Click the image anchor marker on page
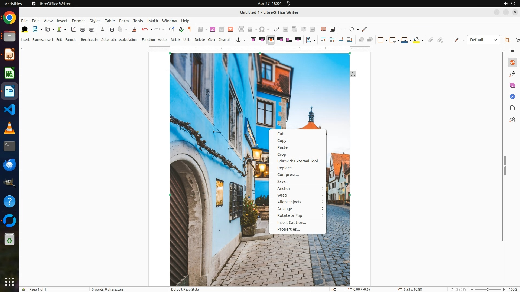 pyautogui.click(x=353, y=74)
